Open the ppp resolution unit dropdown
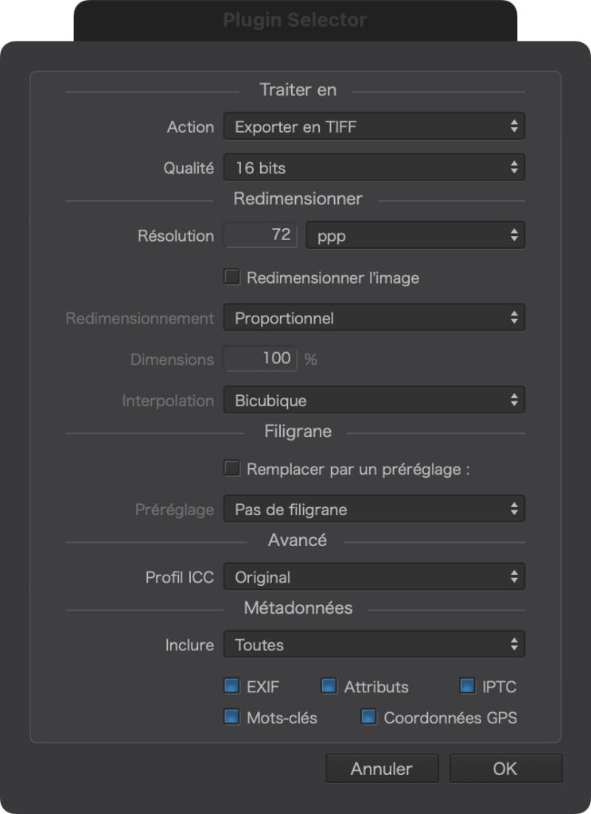The height and width of the screenshot is (814, 591). tap(415, 235)
